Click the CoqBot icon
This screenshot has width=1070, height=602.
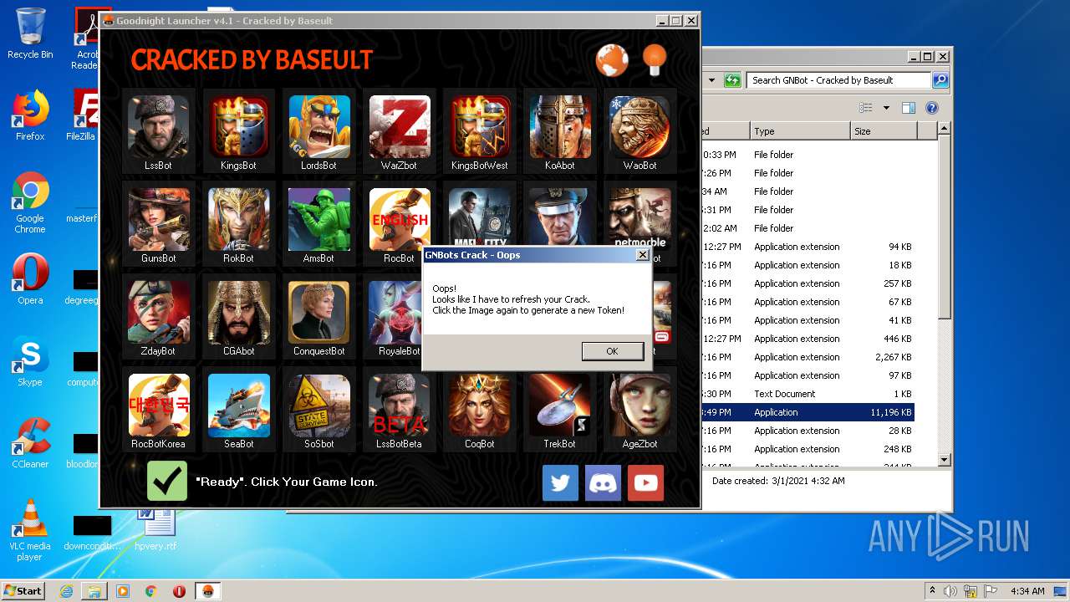click(x=479, y=405)
